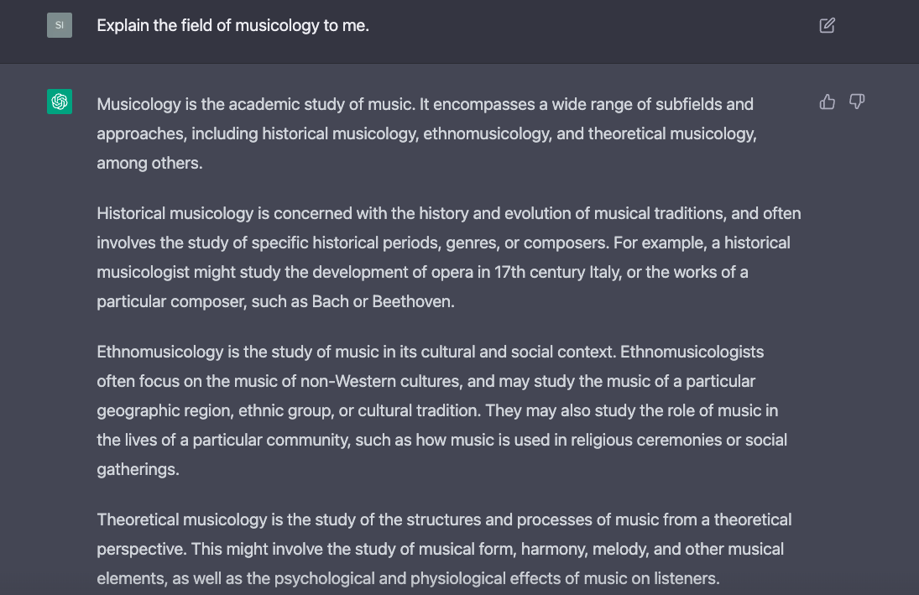Click the paragraph starting "Historical musicology is concerned"
919x595 pixels.
pos(448,257)
